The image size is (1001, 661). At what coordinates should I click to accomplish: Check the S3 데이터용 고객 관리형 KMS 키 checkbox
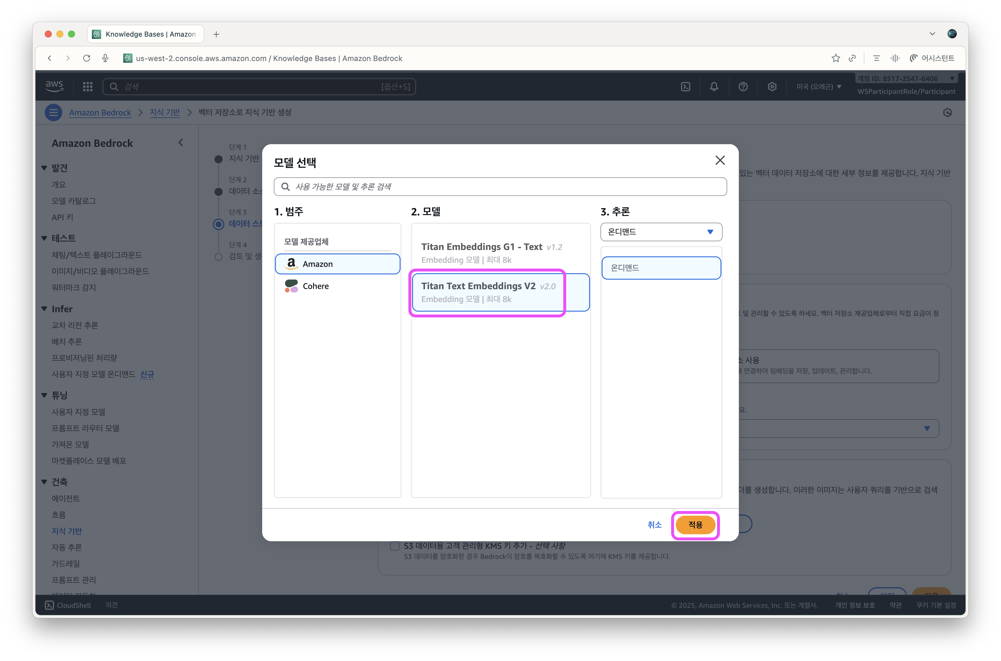394,546
